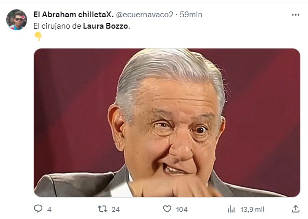The width and height of the screenshot is (308, 219).
Task: Click the @ecuernavaco2 handle
Action: click(145, 15)
